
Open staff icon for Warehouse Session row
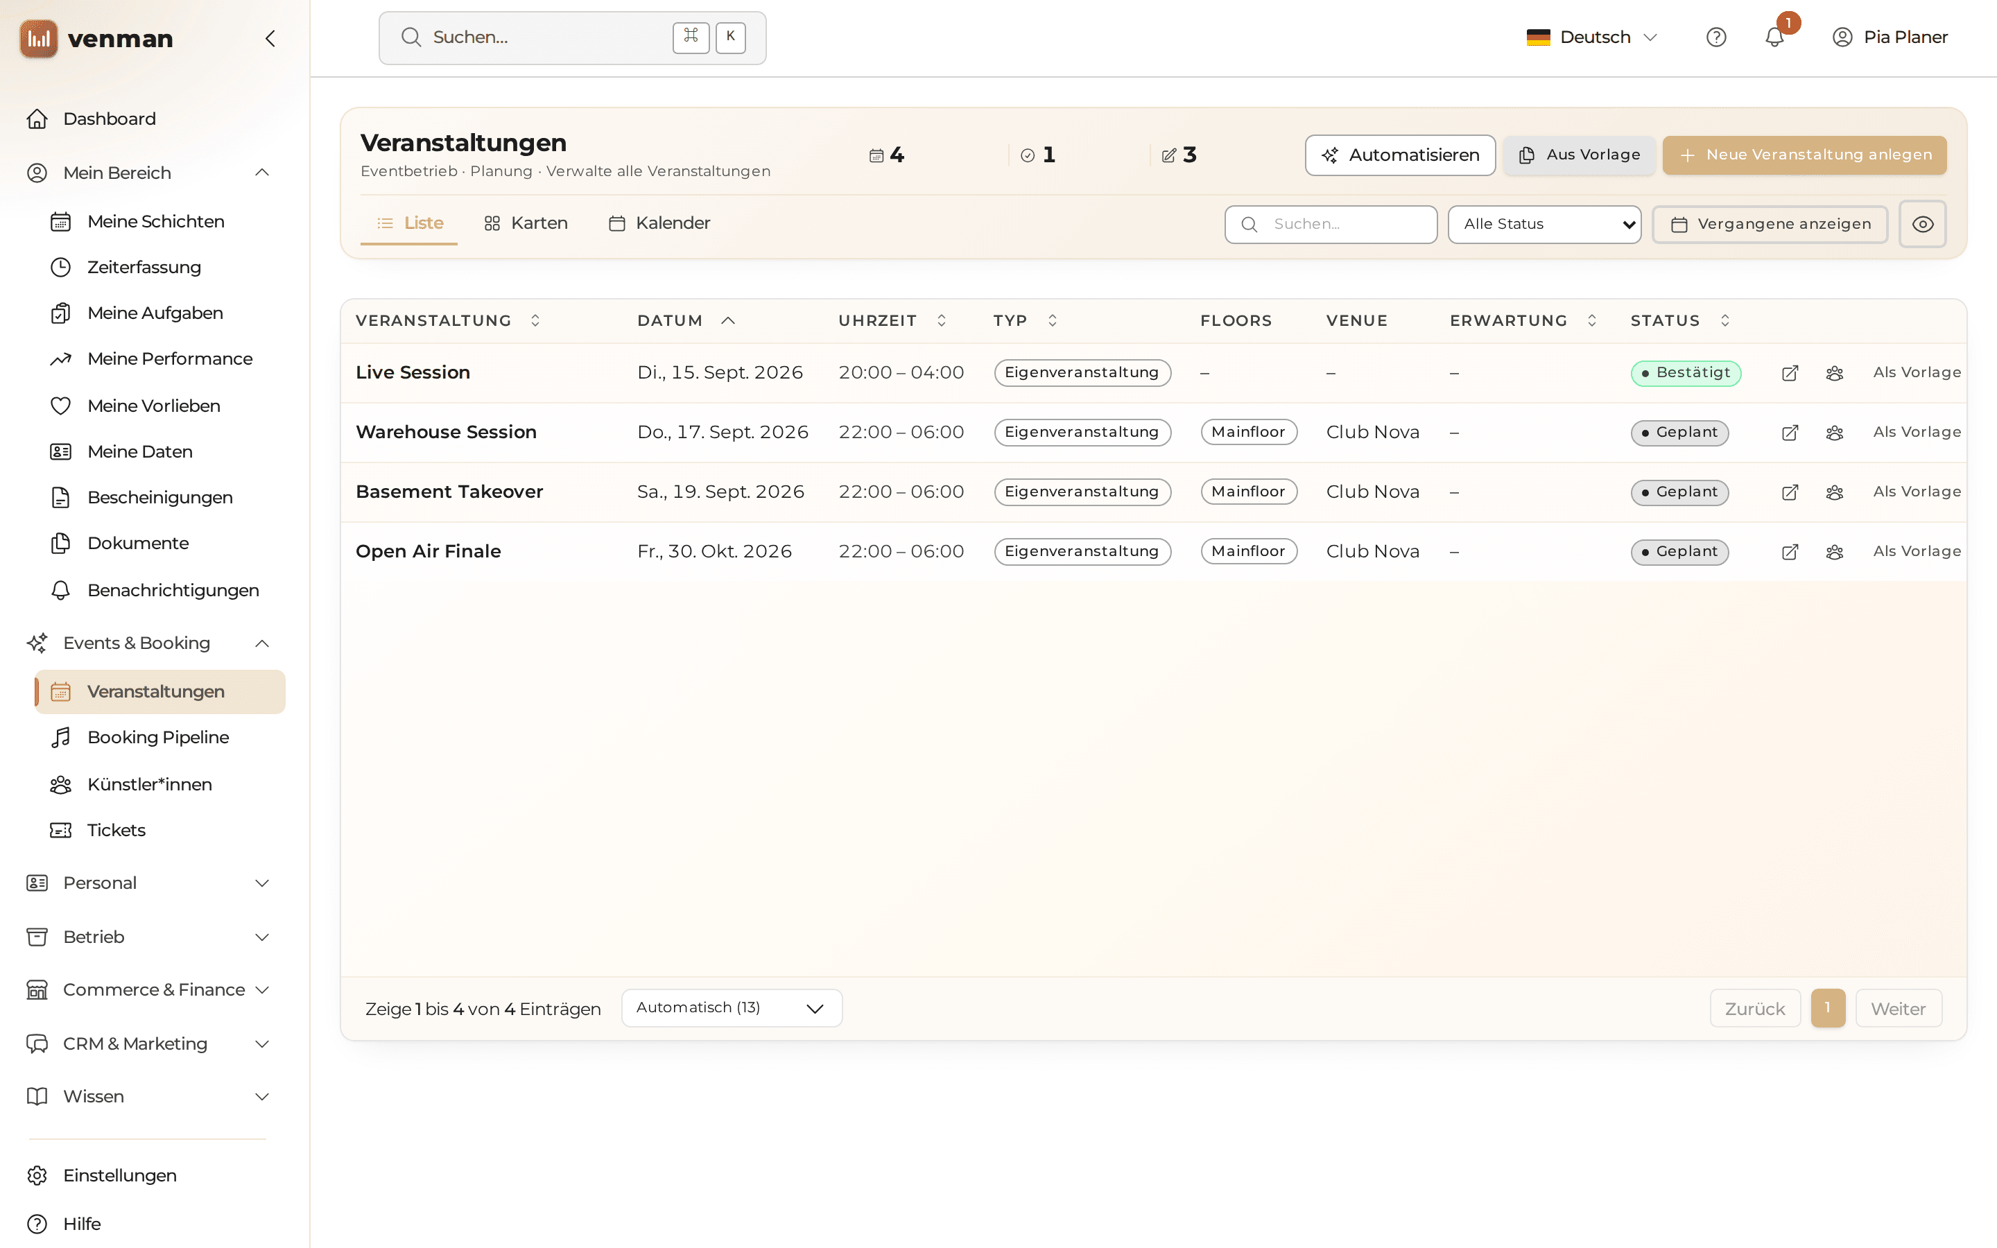point(1835,433)
